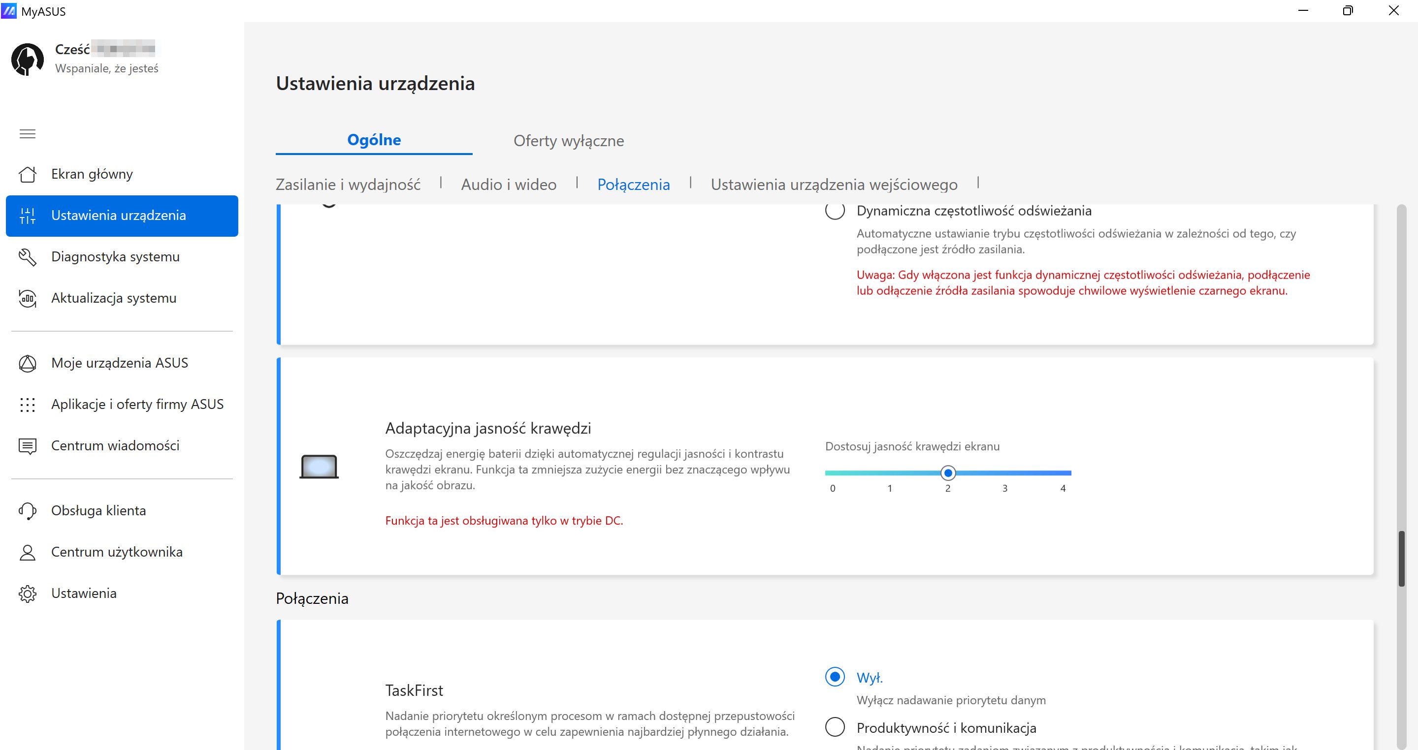Jump to Audio i wideo section
The height and width of the screenshot is (750, 1418).
[x=509, y=185]
